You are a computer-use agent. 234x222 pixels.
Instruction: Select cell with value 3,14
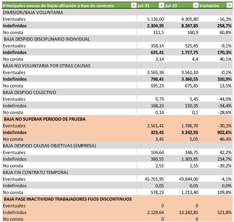tap(151, 59)
